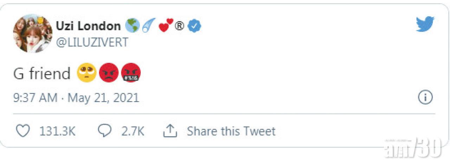Click the 9:37 AM May 21, 2021 timestamp
Image resolution: width=450 pixels, height=165 pixels.
(76, 98)
